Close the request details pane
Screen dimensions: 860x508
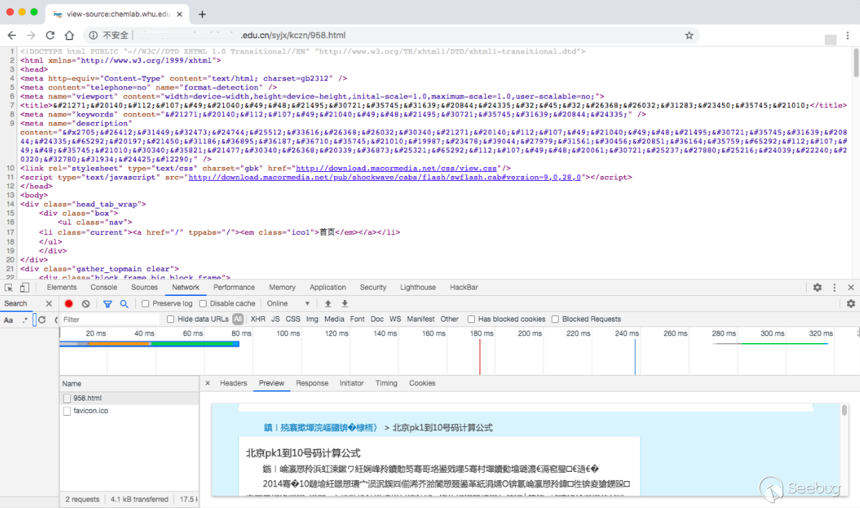[207, 383]
